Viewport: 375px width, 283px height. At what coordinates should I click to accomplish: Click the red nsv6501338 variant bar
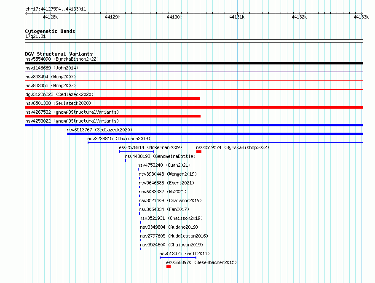click(x=194, y=107)
